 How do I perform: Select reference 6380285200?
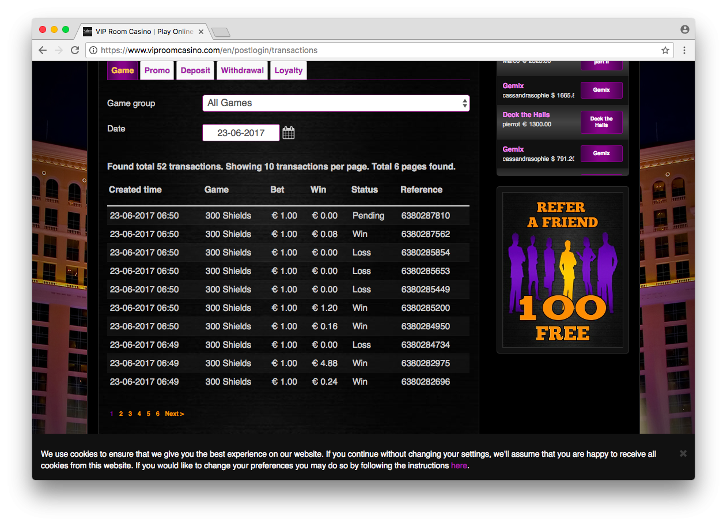pos(426,308)
